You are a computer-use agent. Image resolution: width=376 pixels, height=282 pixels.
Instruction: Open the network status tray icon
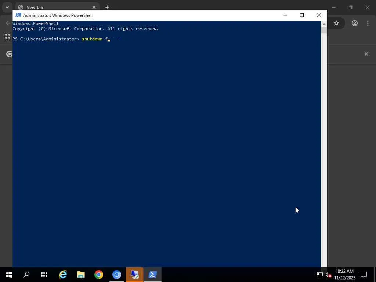coord(320,275)
